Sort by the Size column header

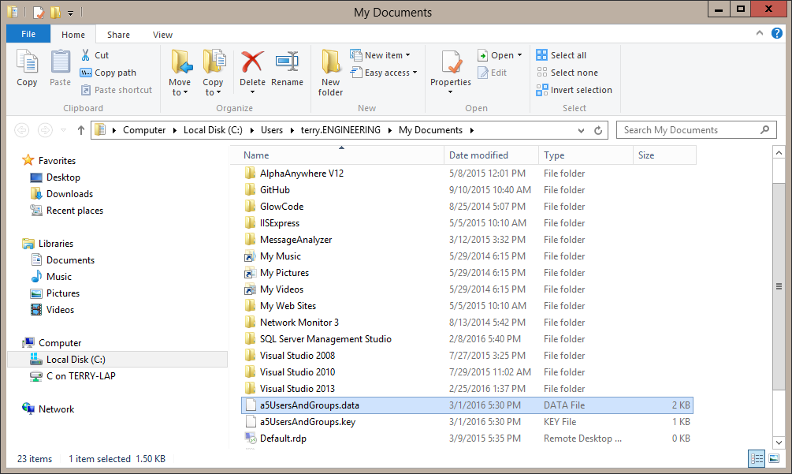pos(664,155)
